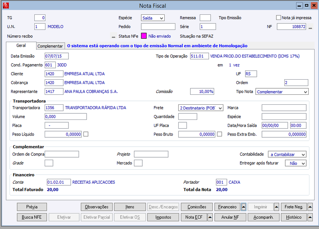Expand arrow next to Financeiro button
Viewport: 319px width, 229px height.
[x=244, y=207]
